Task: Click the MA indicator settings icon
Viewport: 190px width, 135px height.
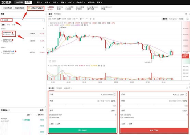Action: point(85,25)
